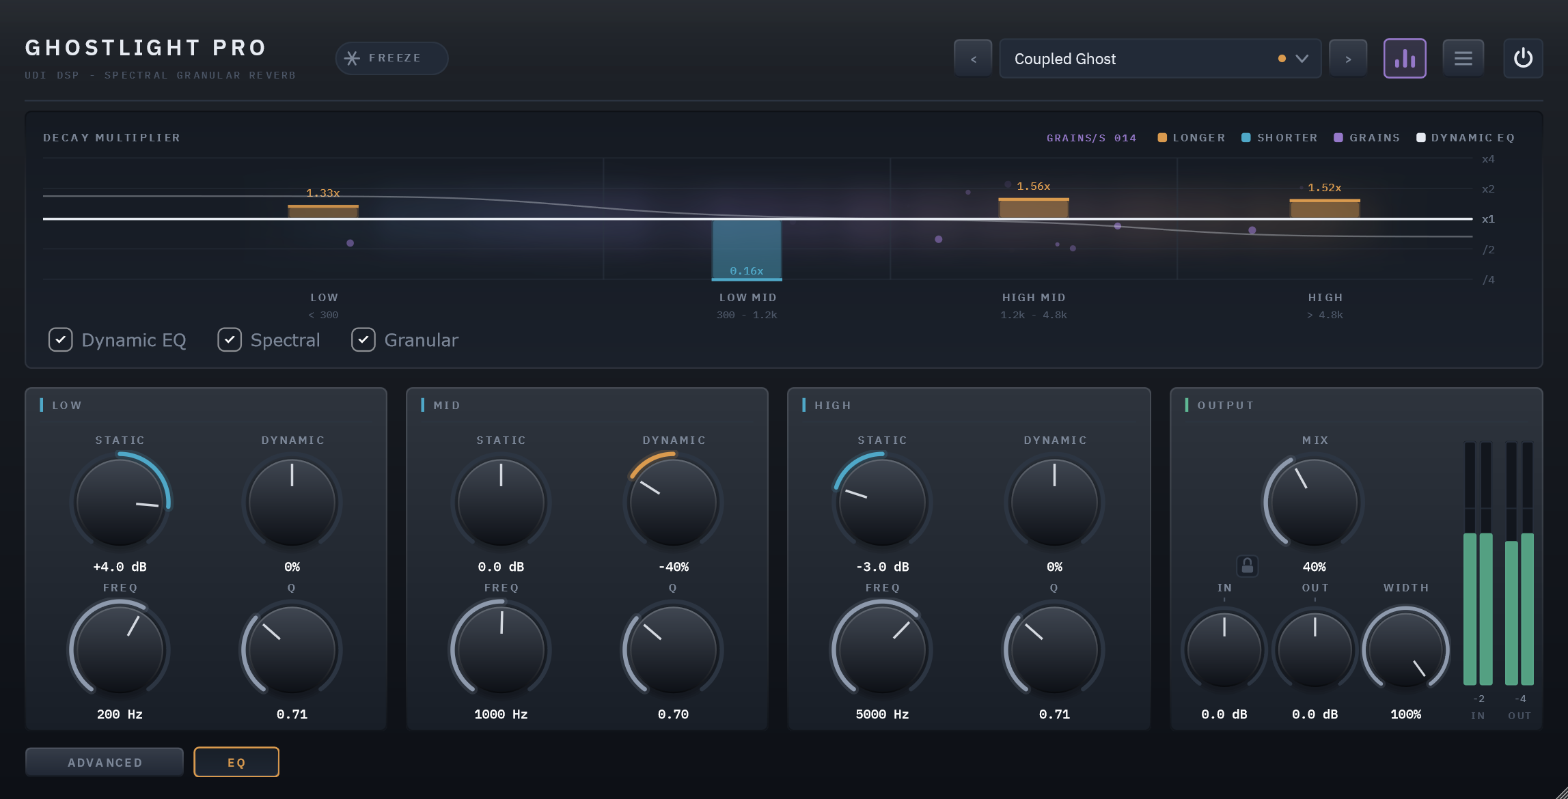Click the Mid Static gain knob
1568x799 pixels.
point(501,502)
